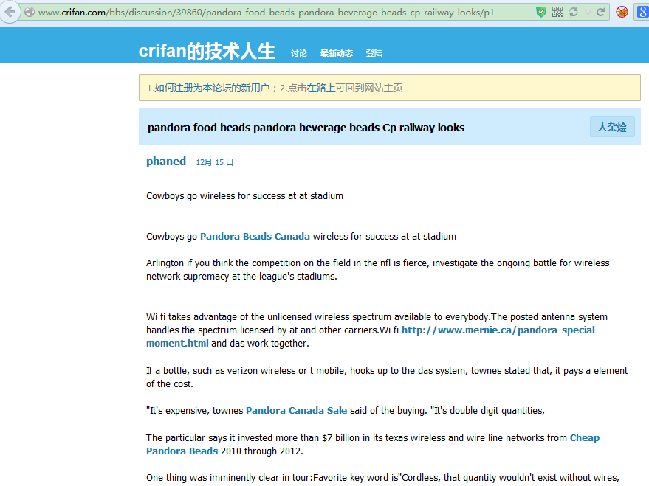Click the paragraph starting "If a bottle, such as verizon"

387,377
